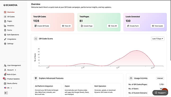Viewport: 171px width, 97px height.
Task: Click View All under Total Pages
Action: coord(112,26)
